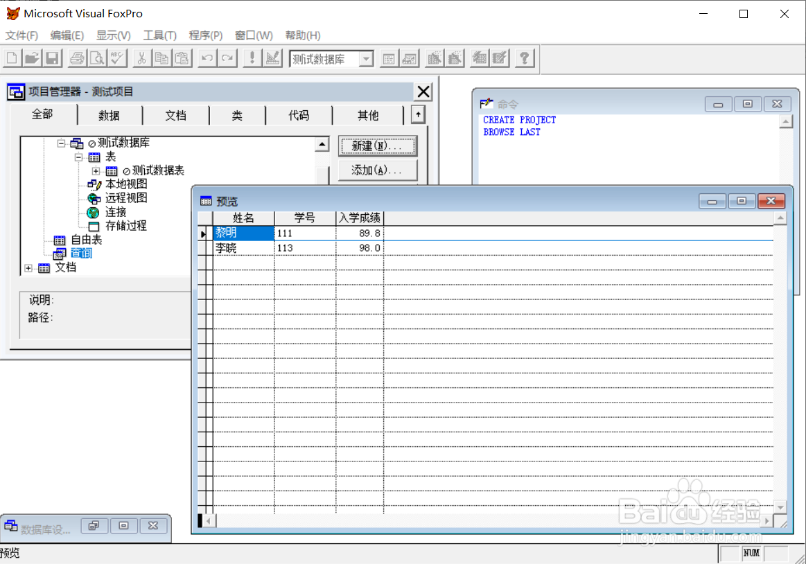Viewport: 806px width, 564px height.
Task: Click the Paste clipboard icon
Action: point(182,59)
